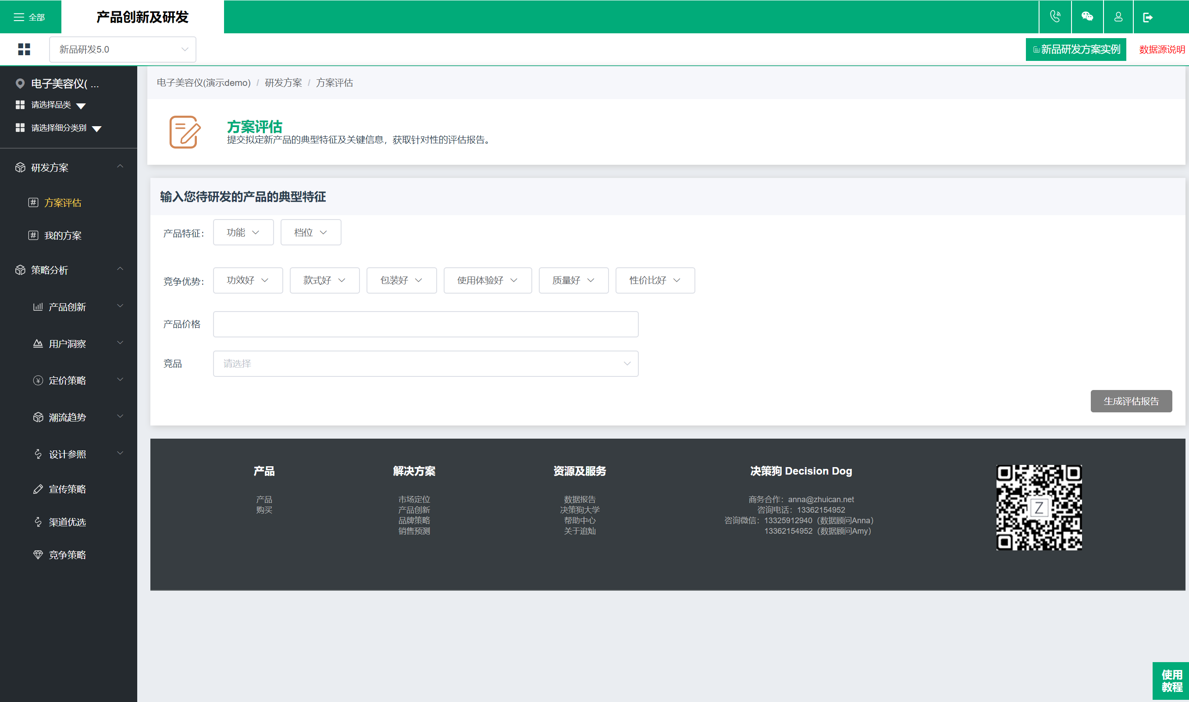
Task: Collapse the 策略分析 section chevron
Action: (120, 269)
